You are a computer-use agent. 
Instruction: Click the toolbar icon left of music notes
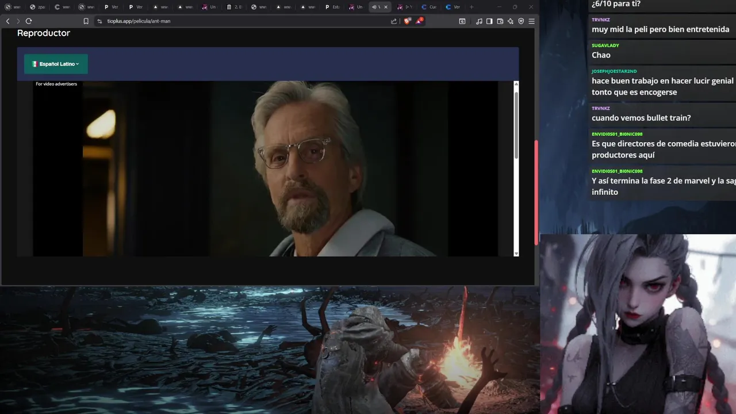(462, 21)
